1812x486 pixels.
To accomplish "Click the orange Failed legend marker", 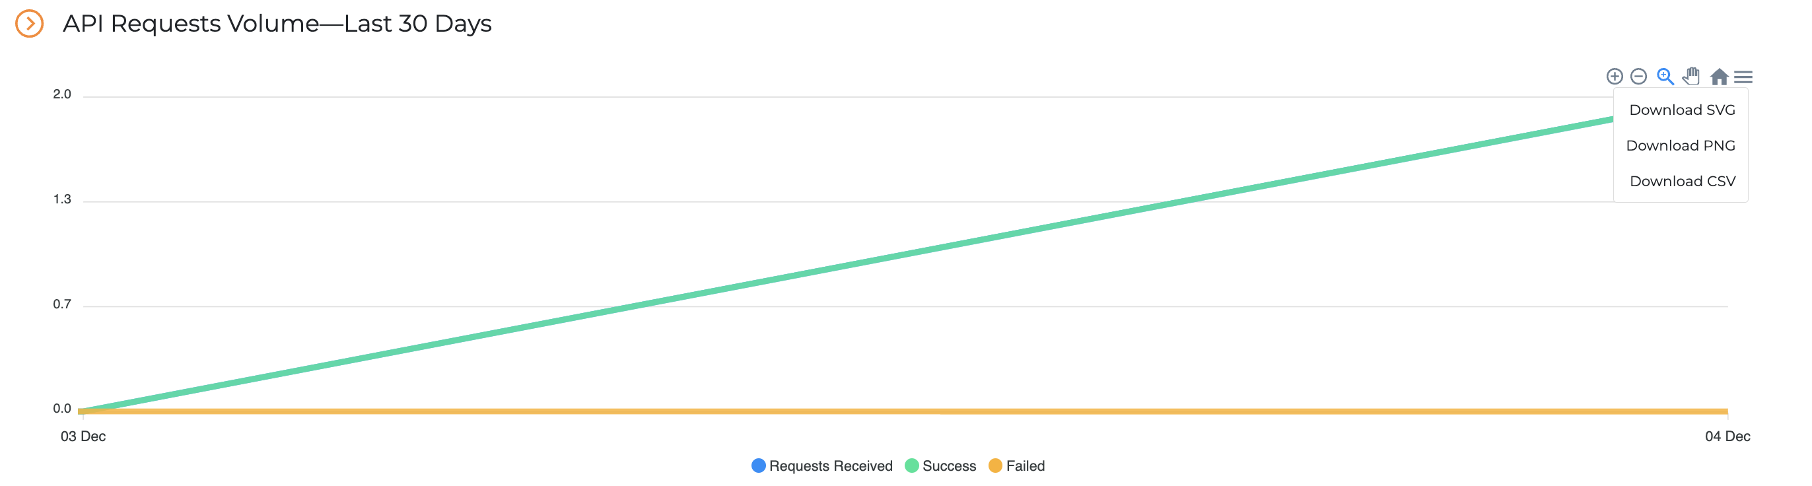I will [995, 466].
